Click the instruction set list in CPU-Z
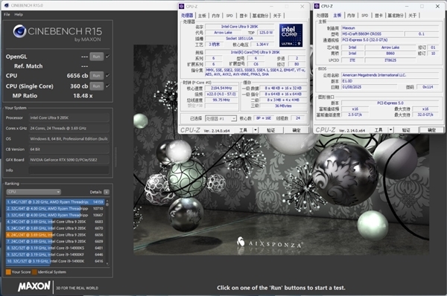The height and width of the screenshot is (296, 447). tap(256, 72)
